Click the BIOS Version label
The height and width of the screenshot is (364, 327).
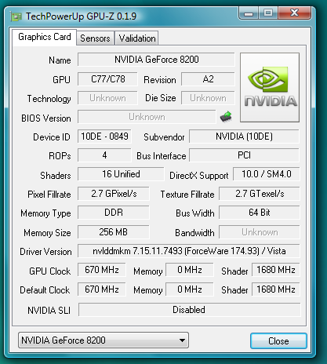click(46, 118)
